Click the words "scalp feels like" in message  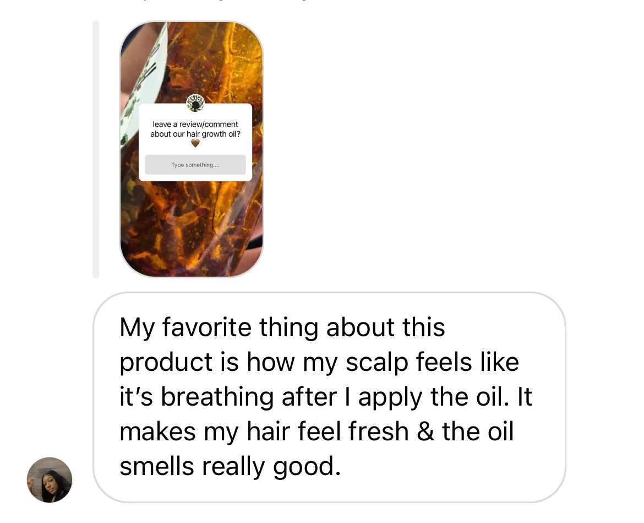(x=432, y=362)
